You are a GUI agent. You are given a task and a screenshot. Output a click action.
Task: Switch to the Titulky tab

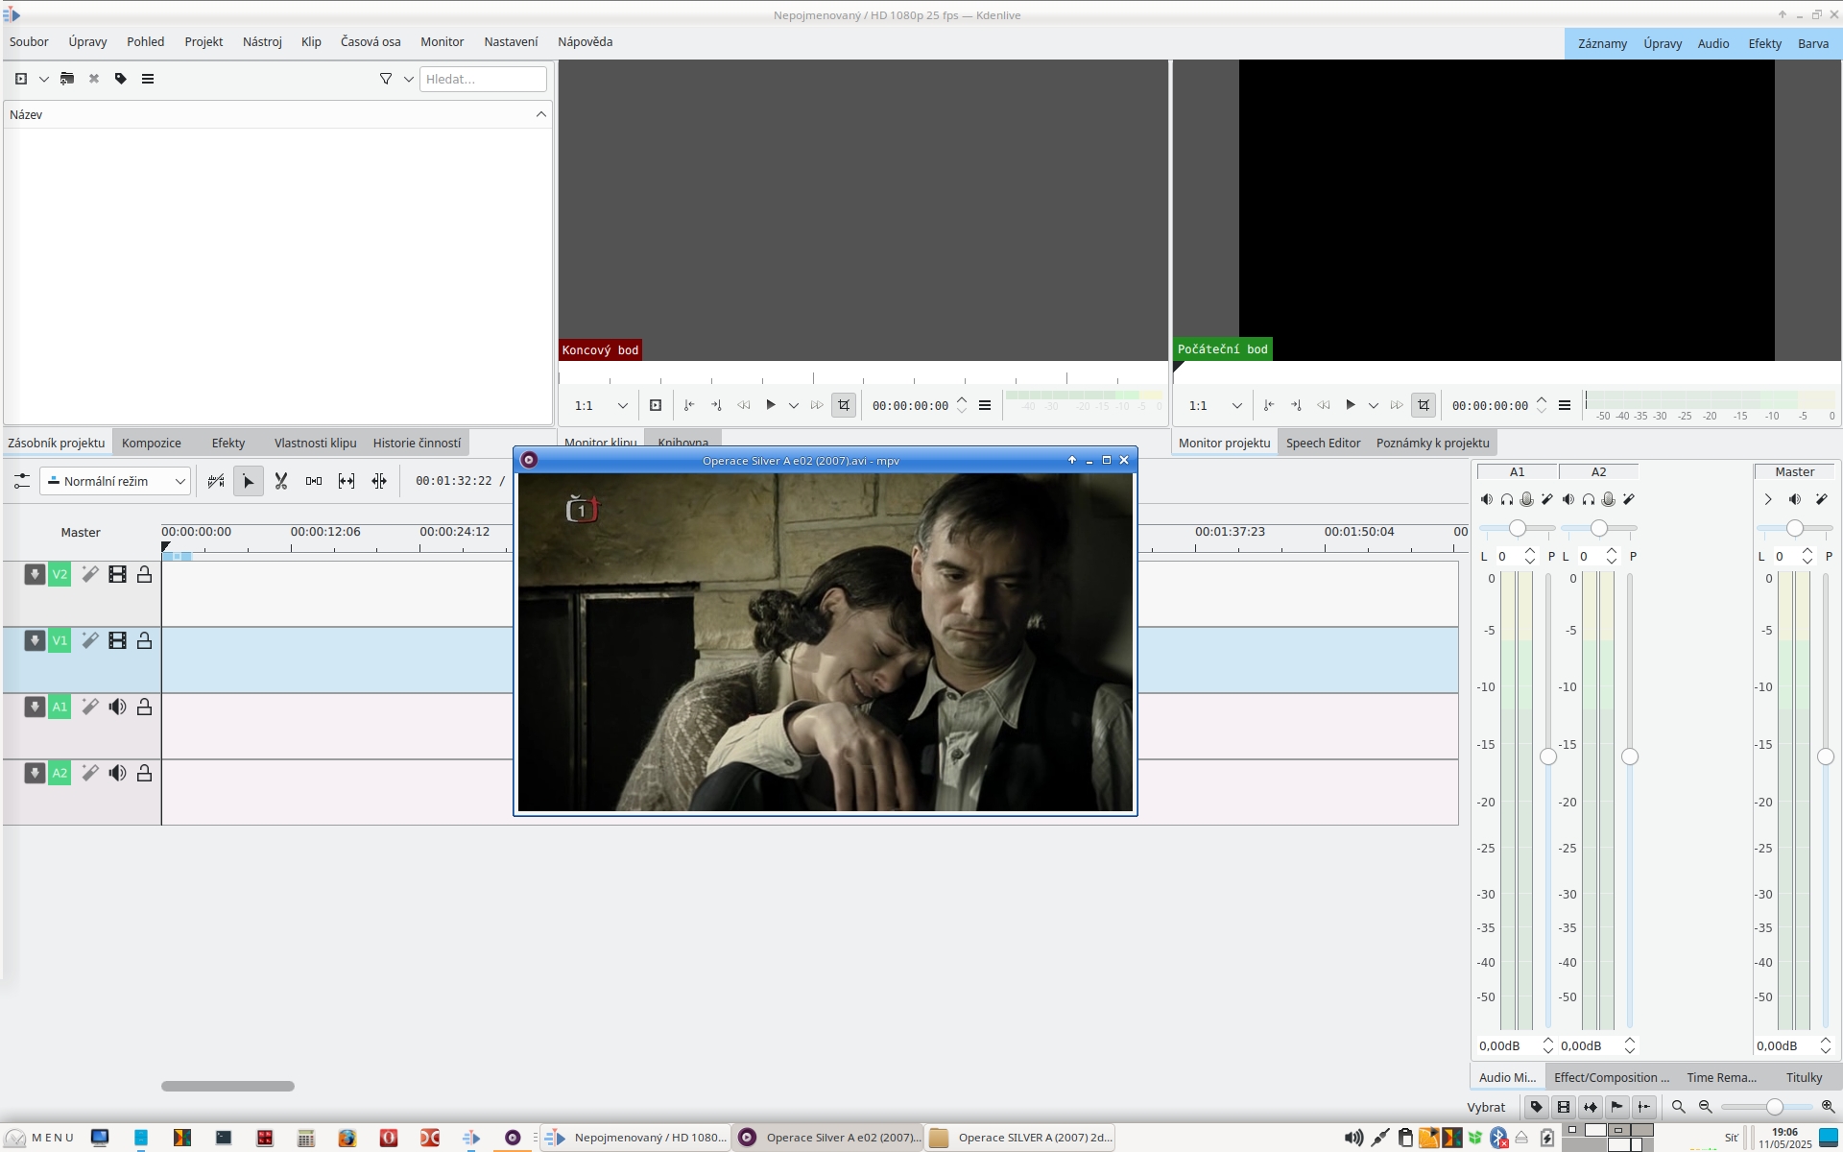[x=1804, y=1077]
